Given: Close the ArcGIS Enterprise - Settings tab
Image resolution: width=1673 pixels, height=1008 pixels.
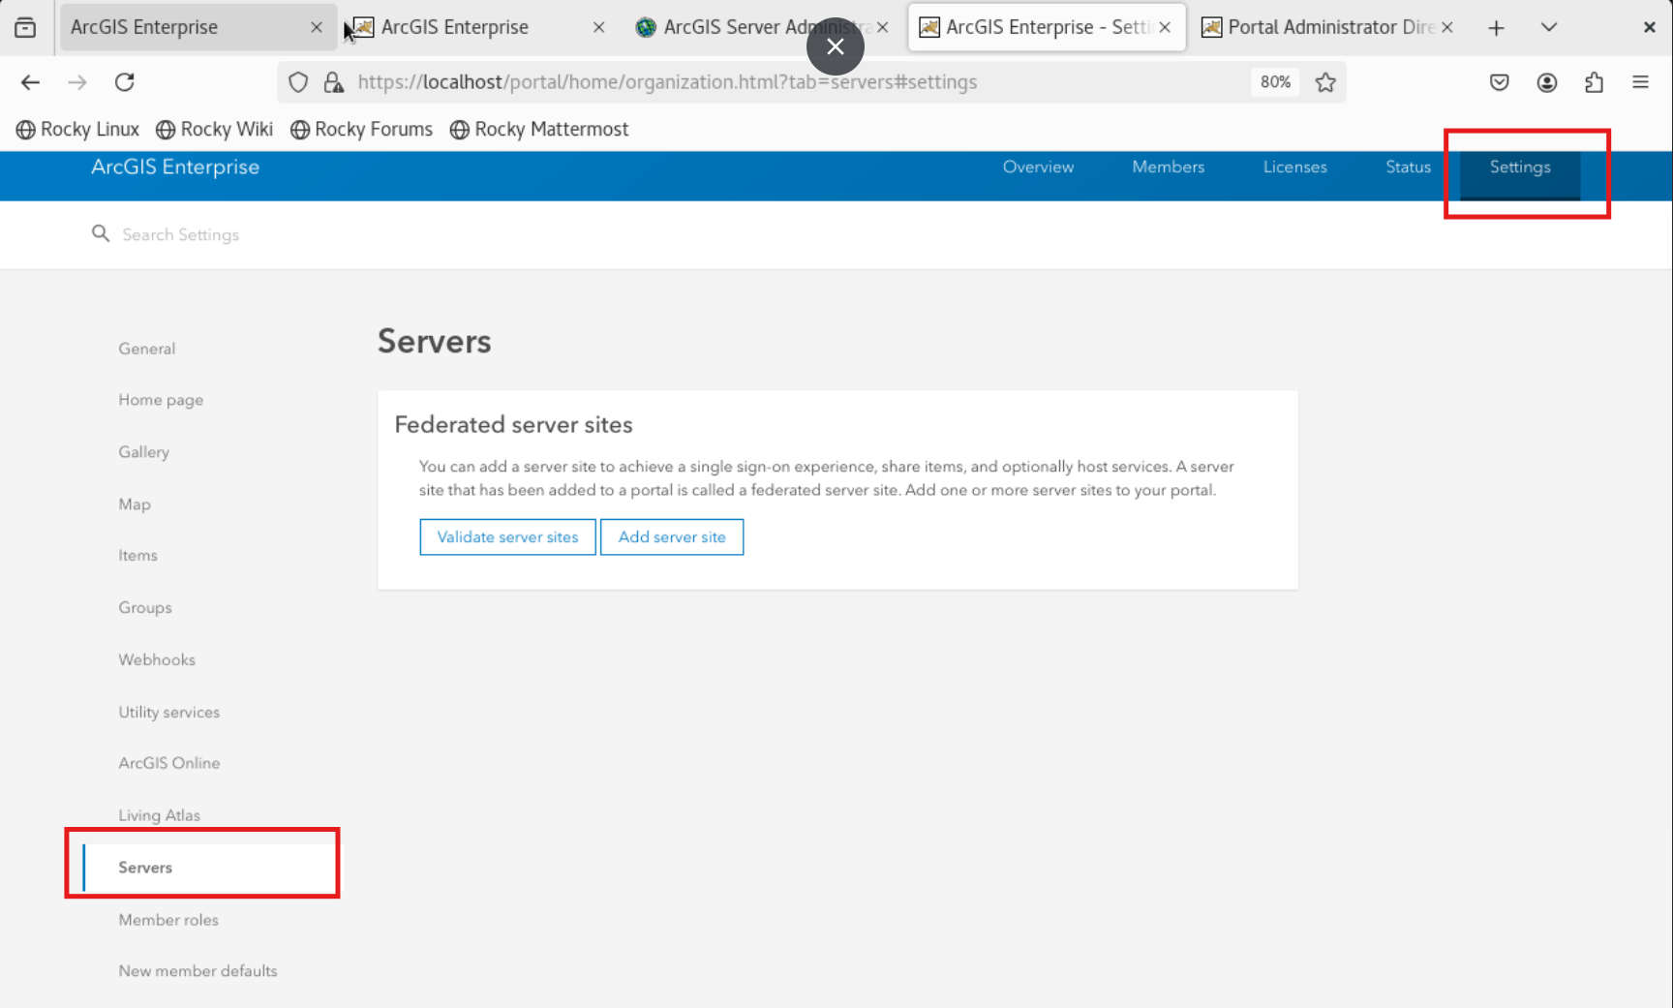Looking at the screenshot, I should tap(1165, 27).
